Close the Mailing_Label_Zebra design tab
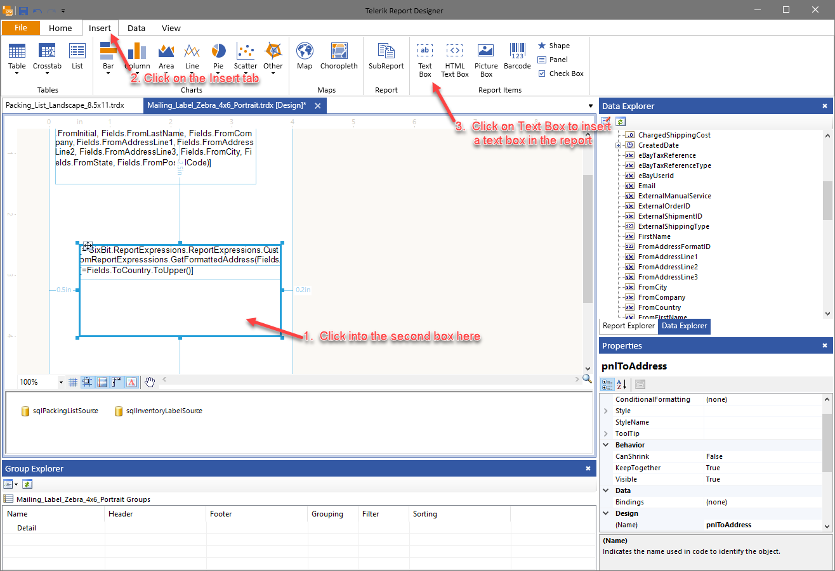Screen dimensions: 835x571 click(x=318, y=105)
